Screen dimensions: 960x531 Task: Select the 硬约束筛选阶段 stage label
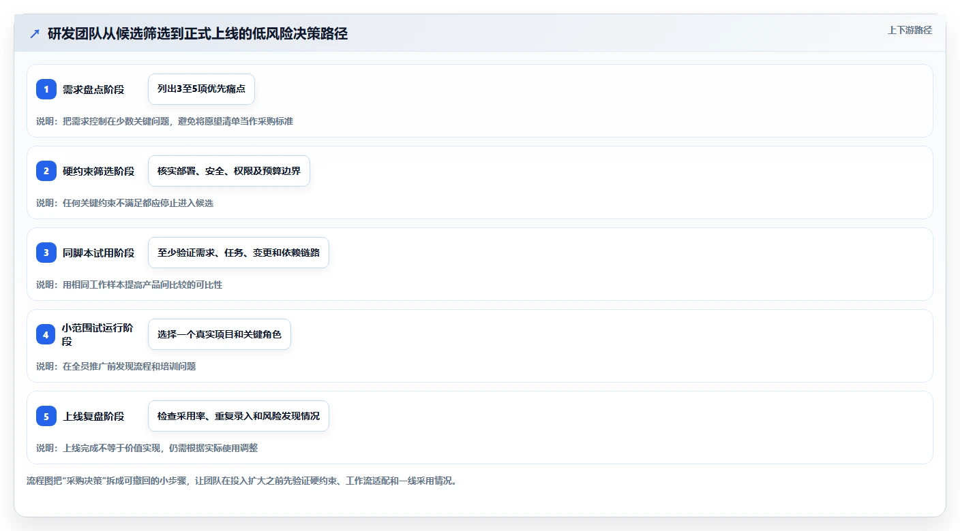point(99,171)
